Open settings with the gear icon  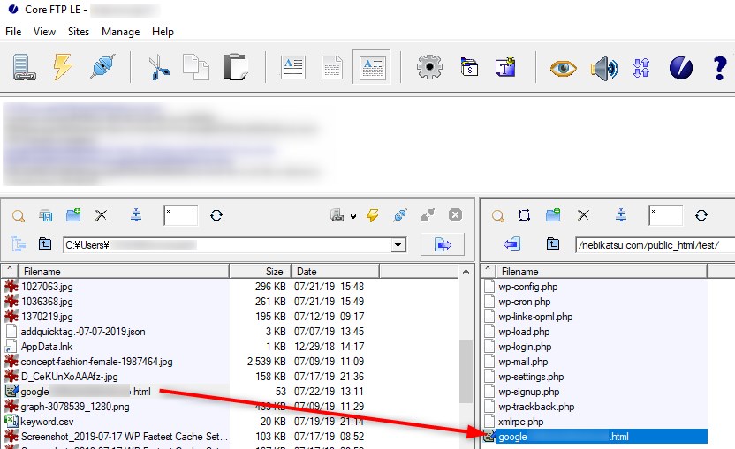pyautogui.click(x=429, y=67)
